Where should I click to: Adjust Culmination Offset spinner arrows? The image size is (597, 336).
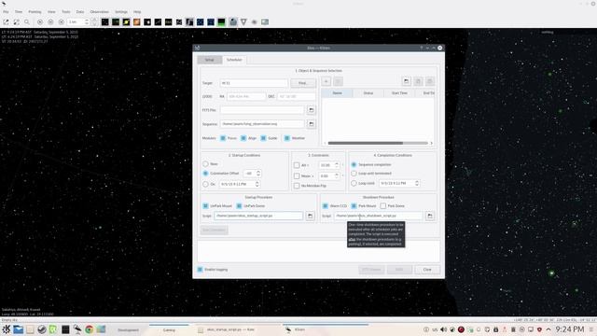click(258, 174)
